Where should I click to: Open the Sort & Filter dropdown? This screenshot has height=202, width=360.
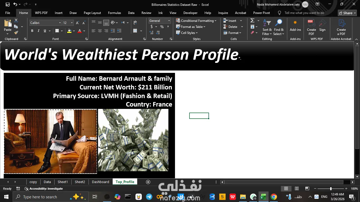[x=267, y=27]
